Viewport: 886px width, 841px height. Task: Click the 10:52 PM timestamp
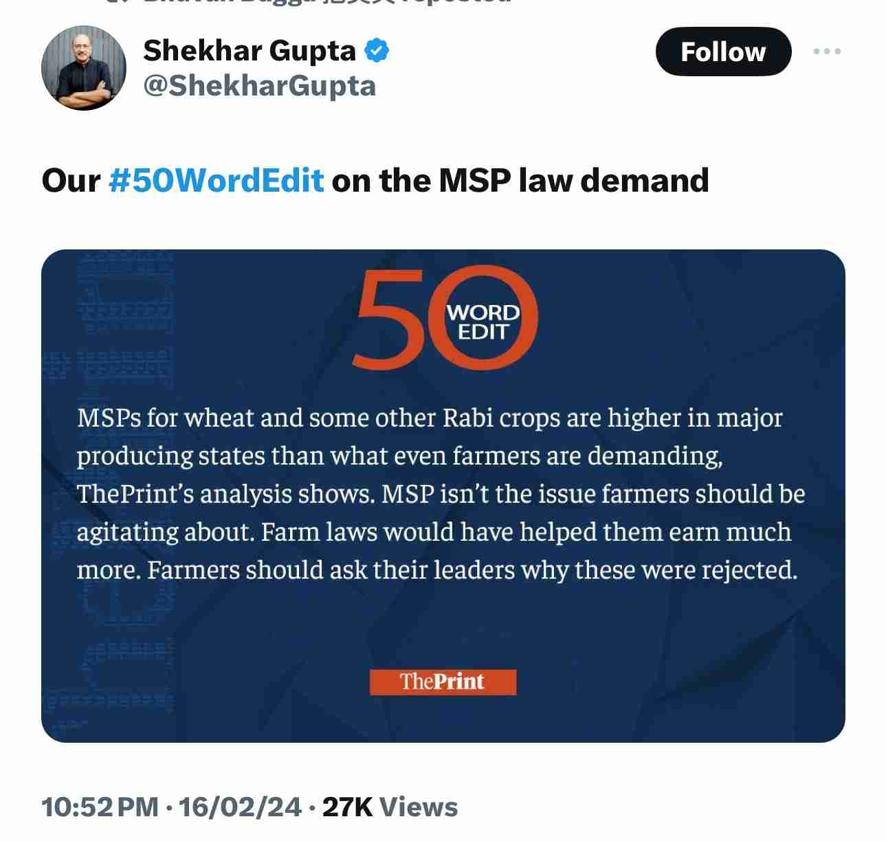pos(100,807)
